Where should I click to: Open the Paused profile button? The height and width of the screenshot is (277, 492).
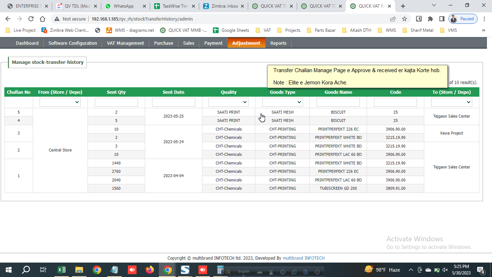click(463, 19)
